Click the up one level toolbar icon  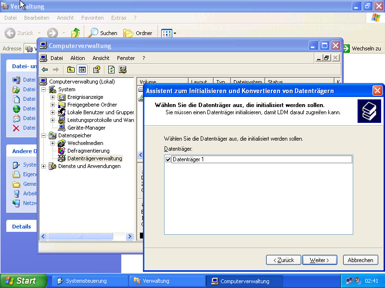(x=71, y=70)
